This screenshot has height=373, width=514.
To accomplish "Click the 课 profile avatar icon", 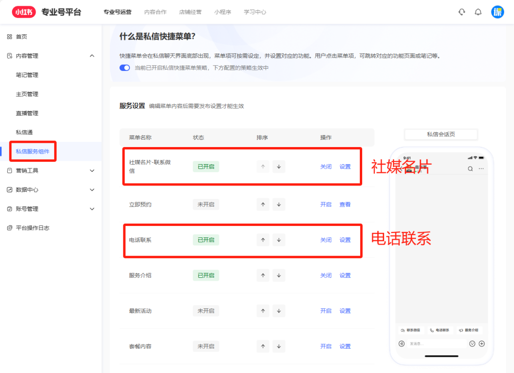I will [x=497, y=11].
